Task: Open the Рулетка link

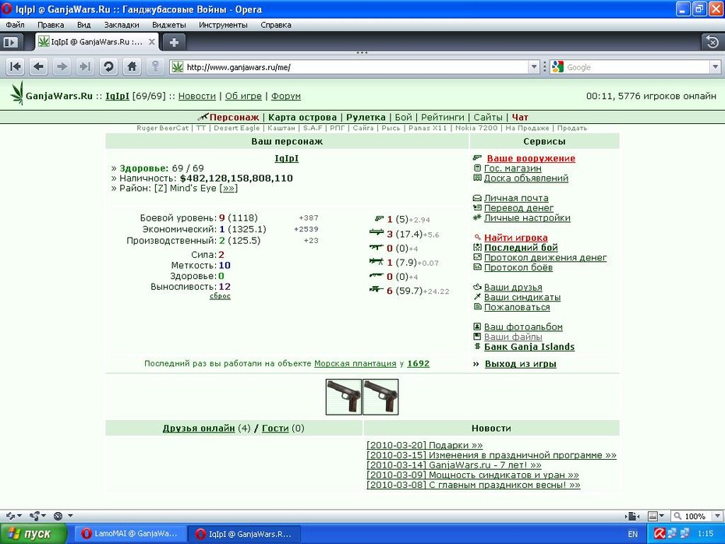Action: tap(366, 118)
